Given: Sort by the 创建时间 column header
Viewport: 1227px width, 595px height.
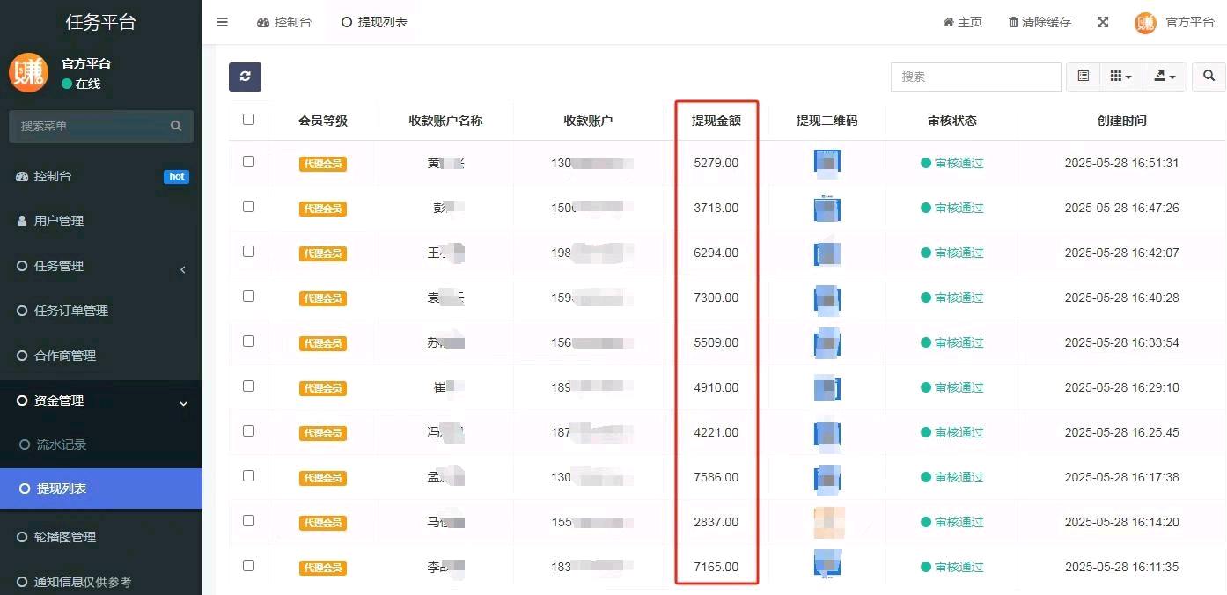Looking at the screenshot, I should point(1121,121).
